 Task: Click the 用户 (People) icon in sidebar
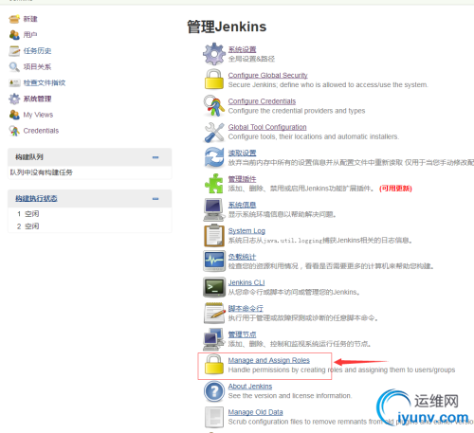pyautogui.click(x=14, y=35)
